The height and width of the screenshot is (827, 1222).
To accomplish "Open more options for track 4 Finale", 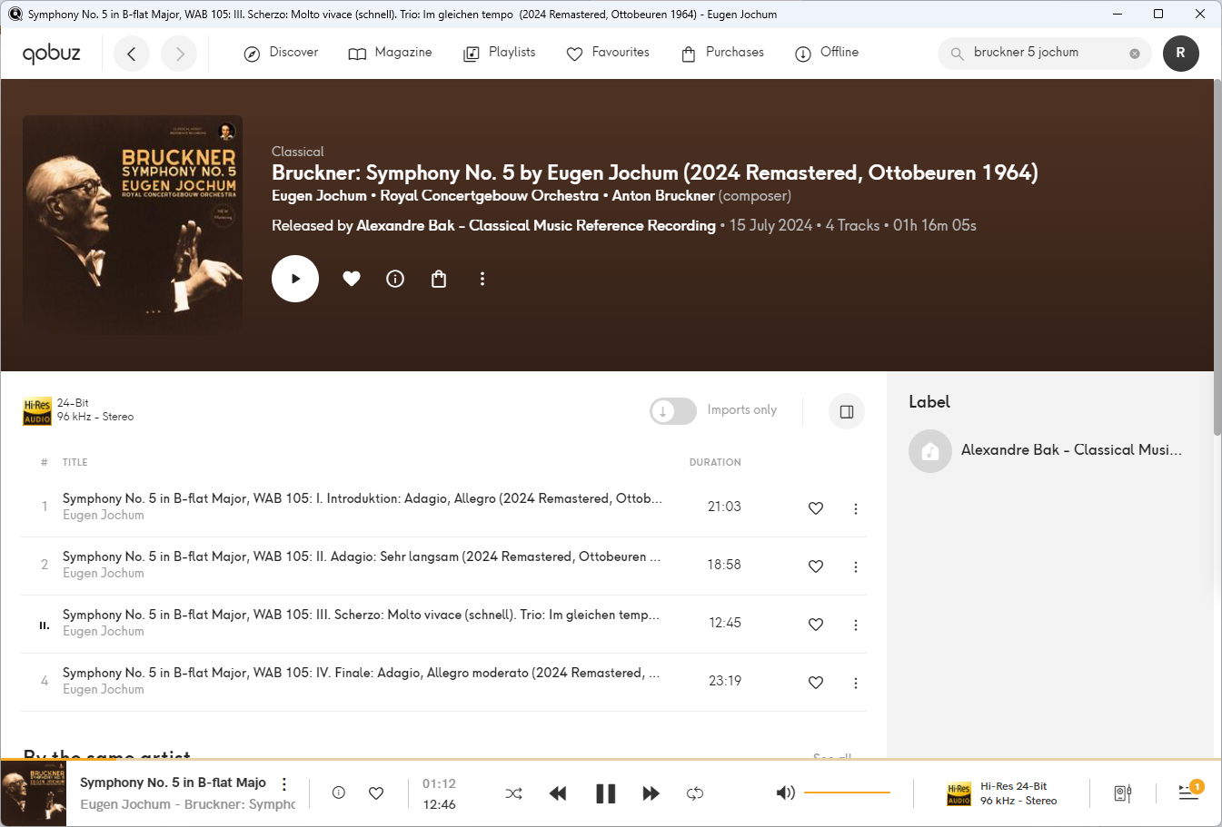I will 855,683.
